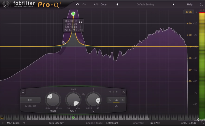Image resolution: width=205 pixels, height=126 pixels.
Task: Click the Q knob
Action: tap(94, 100)
